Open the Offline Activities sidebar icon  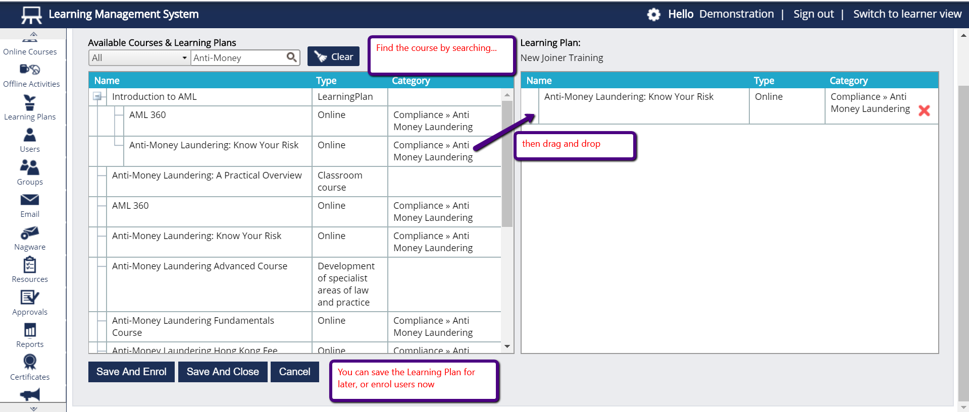click(30, 70)
